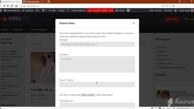Open the Howdy user account menu
The image size is (194, 109).
186,11
